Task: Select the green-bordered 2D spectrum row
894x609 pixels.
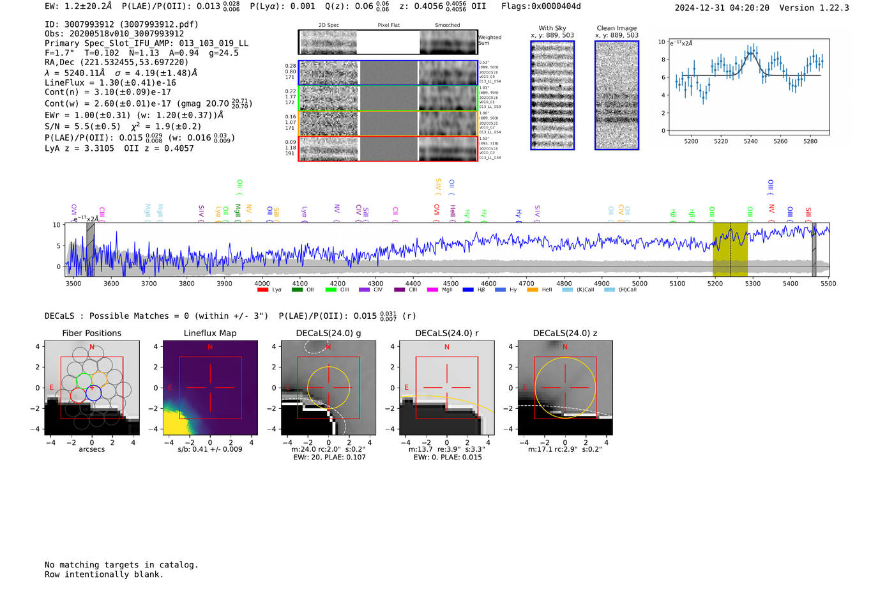Action: click(388, 98)
